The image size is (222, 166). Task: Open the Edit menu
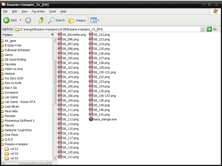[14, 11]
